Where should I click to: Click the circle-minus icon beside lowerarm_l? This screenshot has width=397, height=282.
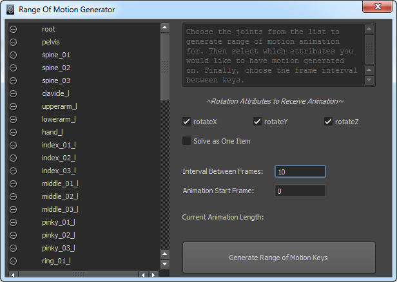(13, 119)
